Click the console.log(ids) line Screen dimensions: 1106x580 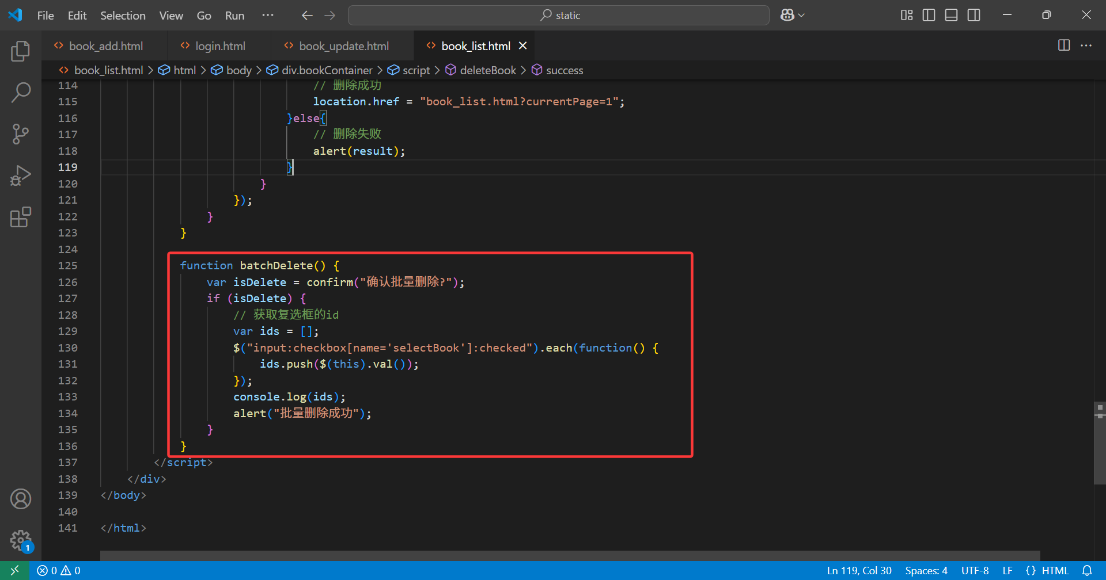point(289,396)
